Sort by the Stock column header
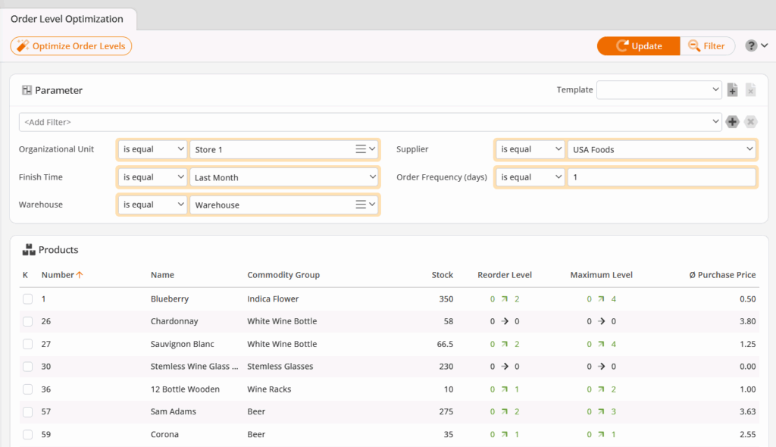This screenshot has width=776, height=447. [x=442, y=275]
